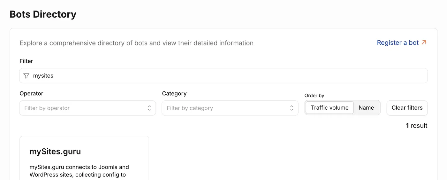447x180 pixels.
Task: Click the Order by label
Action: (x=314, y=95)
